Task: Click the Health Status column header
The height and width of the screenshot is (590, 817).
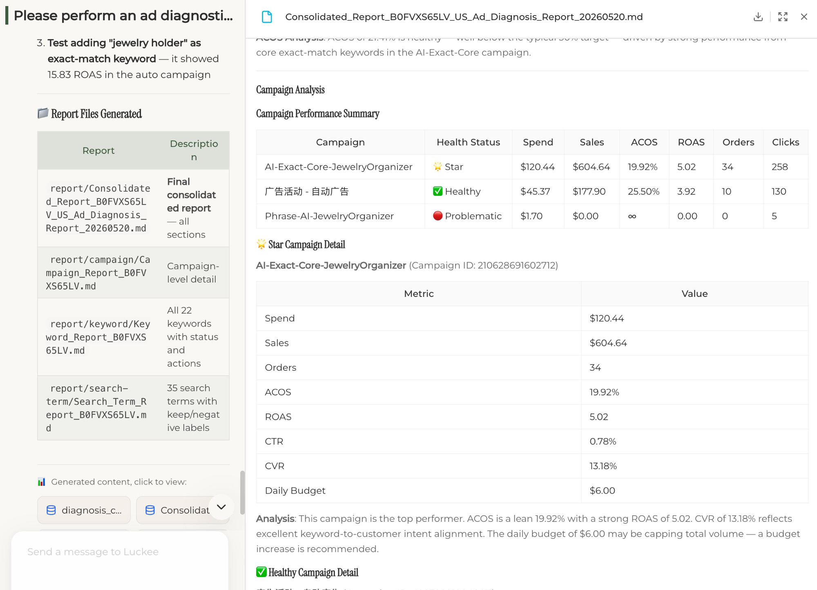Action: (468, 142)
